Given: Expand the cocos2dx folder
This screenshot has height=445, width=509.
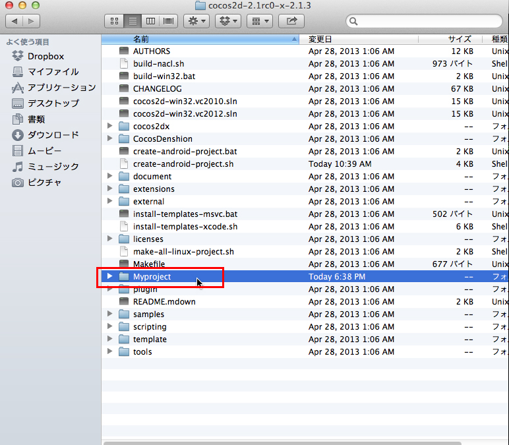Looking at the screenshot, I should point(109,126).
